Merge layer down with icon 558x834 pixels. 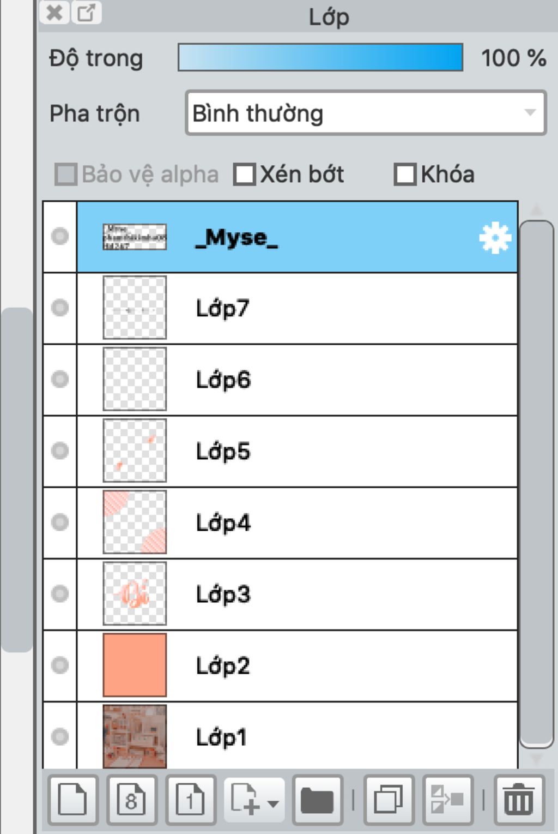[447, 800]
